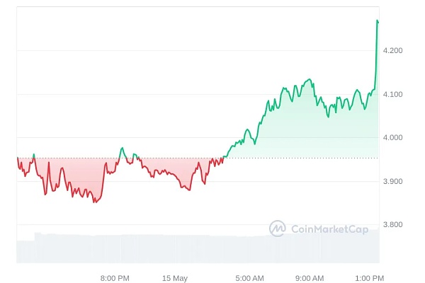Select the 9:00 AM time axis label
The height and width of the screenshot is (283, 425).
tap(310, 278)
